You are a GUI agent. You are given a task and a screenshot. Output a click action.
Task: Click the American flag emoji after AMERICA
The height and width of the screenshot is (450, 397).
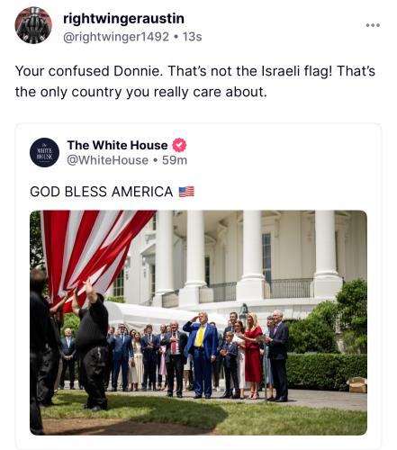point(186,192)
